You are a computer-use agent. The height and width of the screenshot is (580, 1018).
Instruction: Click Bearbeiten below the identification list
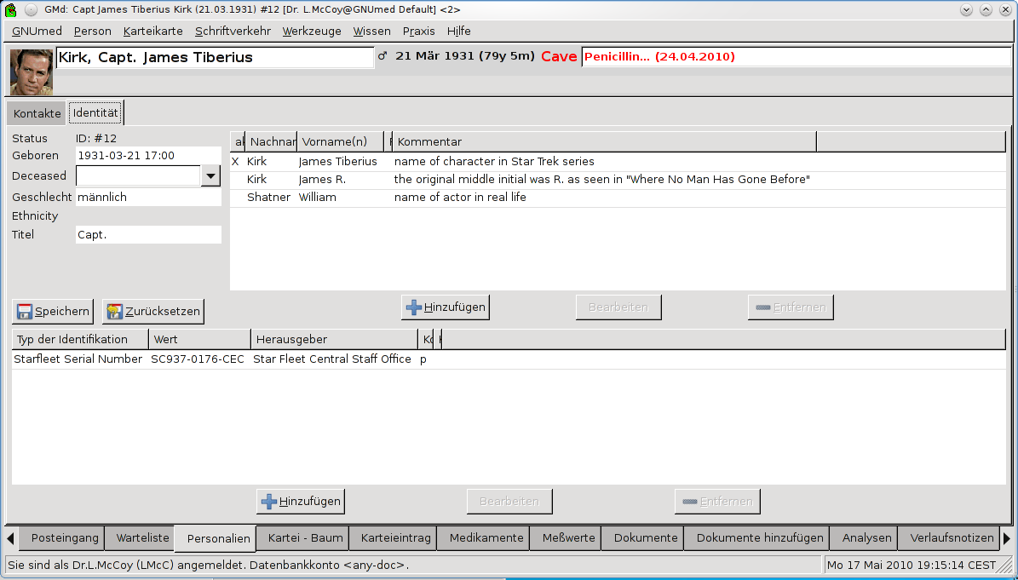(x=509, y=502)
